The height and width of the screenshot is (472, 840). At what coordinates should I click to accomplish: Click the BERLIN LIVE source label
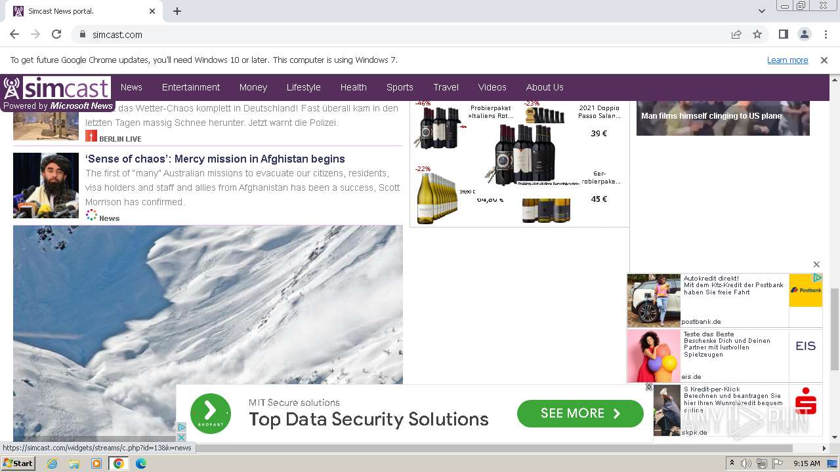(x=120, y=139)
